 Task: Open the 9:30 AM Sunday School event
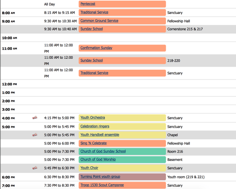point(91,29)
